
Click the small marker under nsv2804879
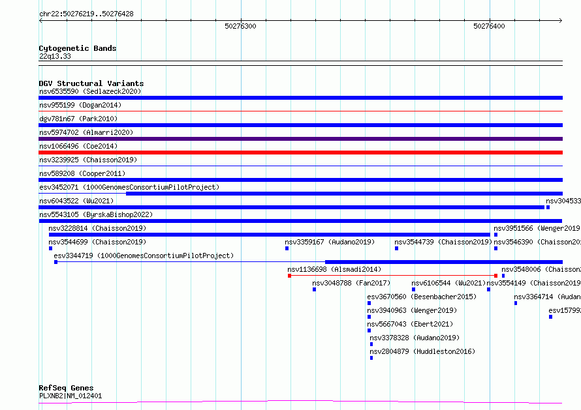pos(371,358)
